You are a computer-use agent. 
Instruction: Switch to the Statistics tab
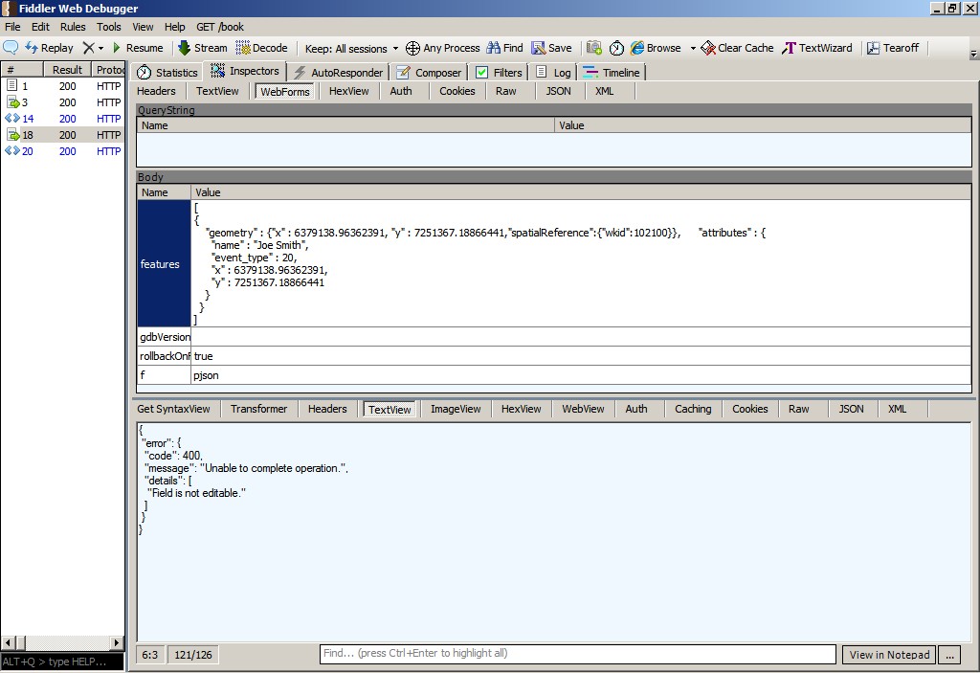167,73
